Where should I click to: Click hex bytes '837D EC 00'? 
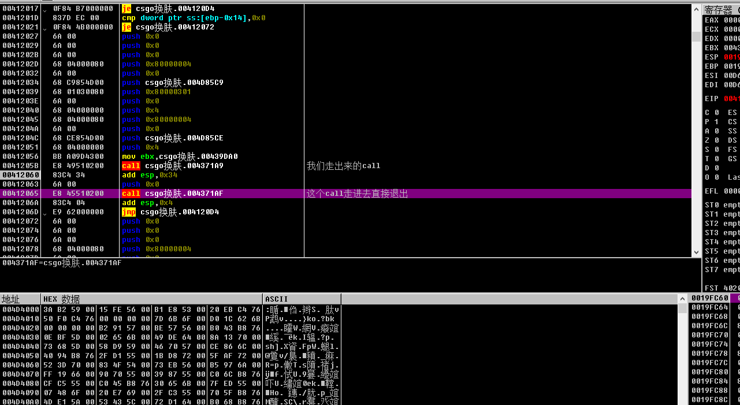click(x=76, y=18)
